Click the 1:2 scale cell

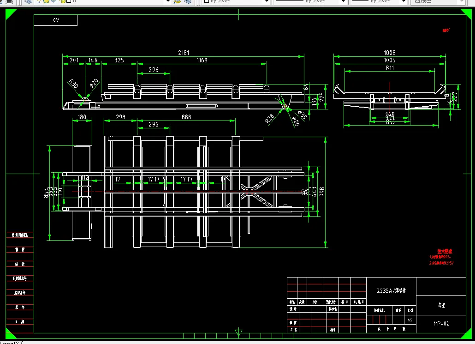pos(410,320)
